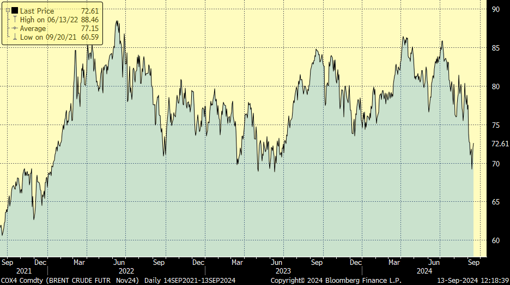
Task: Click the Low marker icon in legend
Action: (x=15, y=37)
